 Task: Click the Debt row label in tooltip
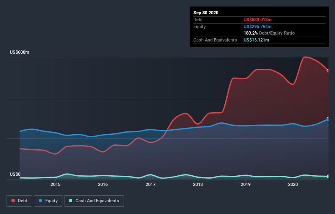[x=198, y=20]
